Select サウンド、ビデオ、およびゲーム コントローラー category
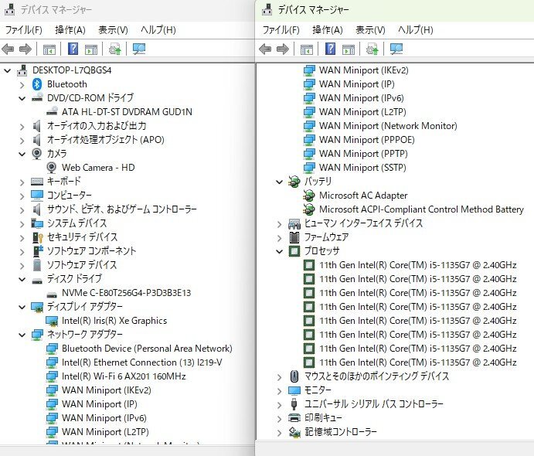Screen dimensions: 534x456 (122, 209)
